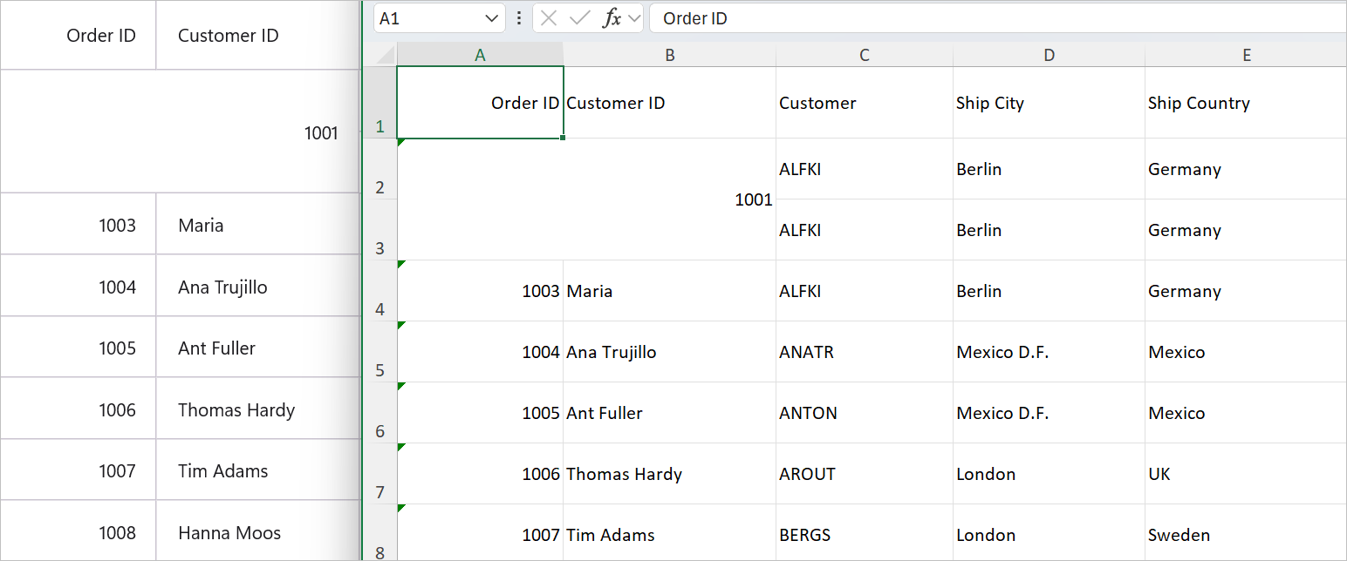Select the merged cell containing 1001 in spreadsheet

pyautogui.click(x=585, y=199)
